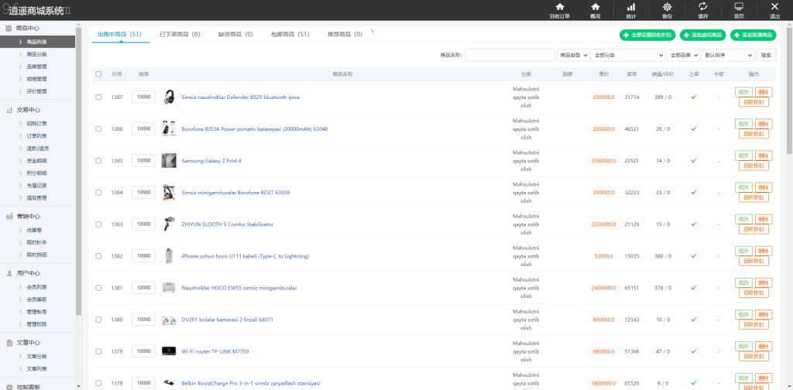Tick checkbox for product ID 1387
793x390 pixels.
click(98, 97)
